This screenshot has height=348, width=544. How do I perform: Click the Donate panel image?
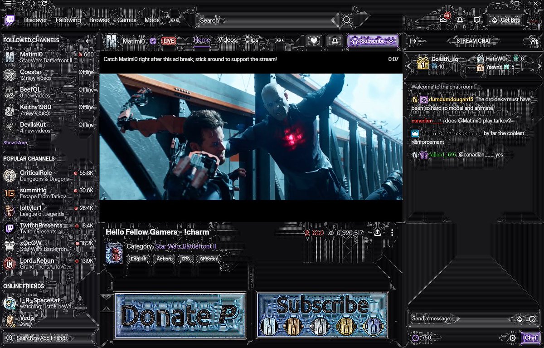(180, 315)
